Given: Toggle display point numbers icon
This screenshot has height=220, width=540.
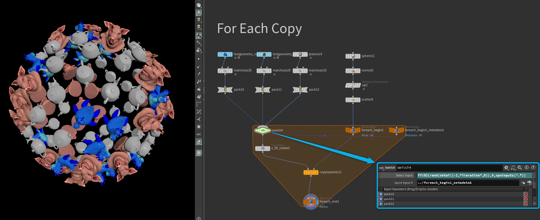Looking at the screenshot, I should coord(198,81).
